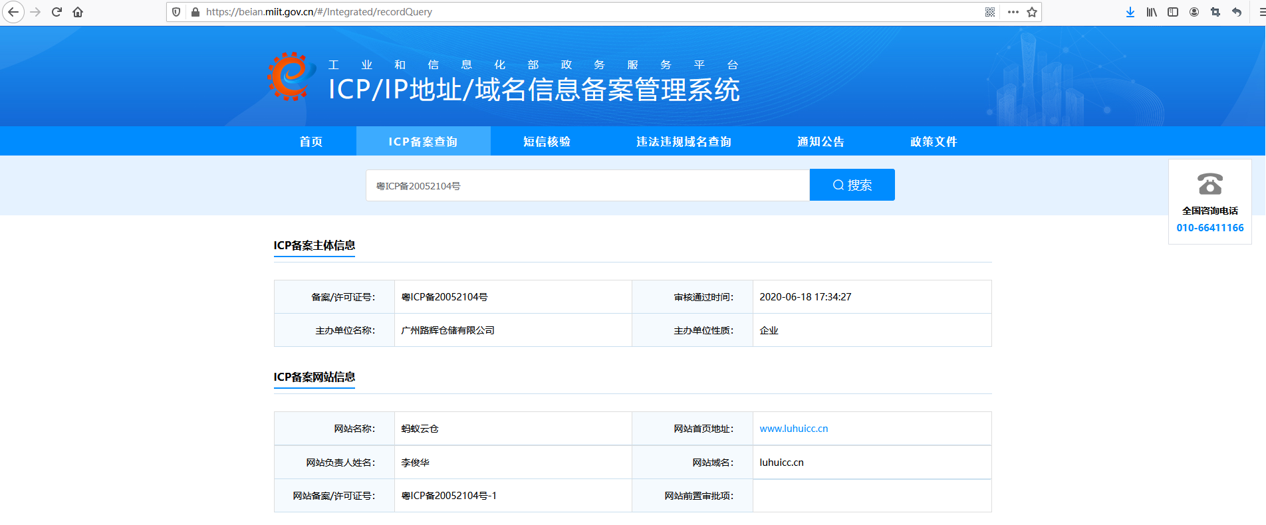Click the ICP备案主体信息 section heading
1266x525 pixels.
315,246
